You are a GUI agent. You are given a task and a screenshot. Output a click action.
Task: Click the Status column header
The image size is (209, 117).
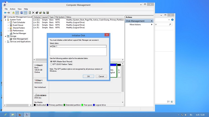tap(95, 17)
